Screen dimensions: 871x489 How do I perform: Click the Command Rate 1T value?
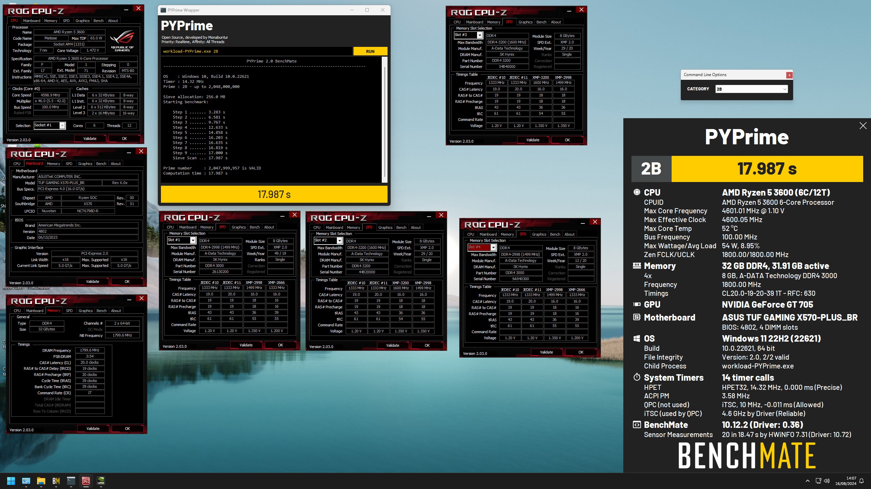point(90,393)
